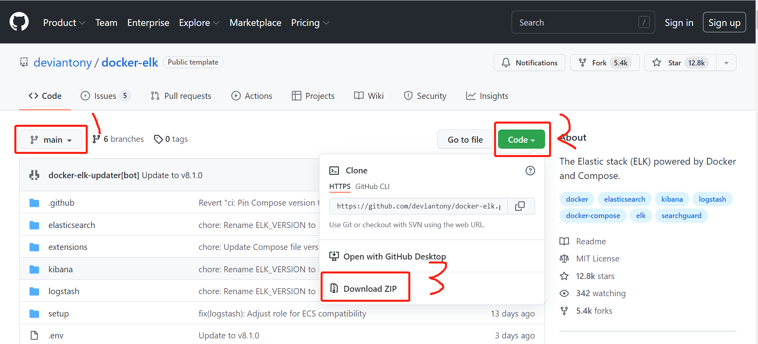Click the docker-compose topic tag

[593, 216]
